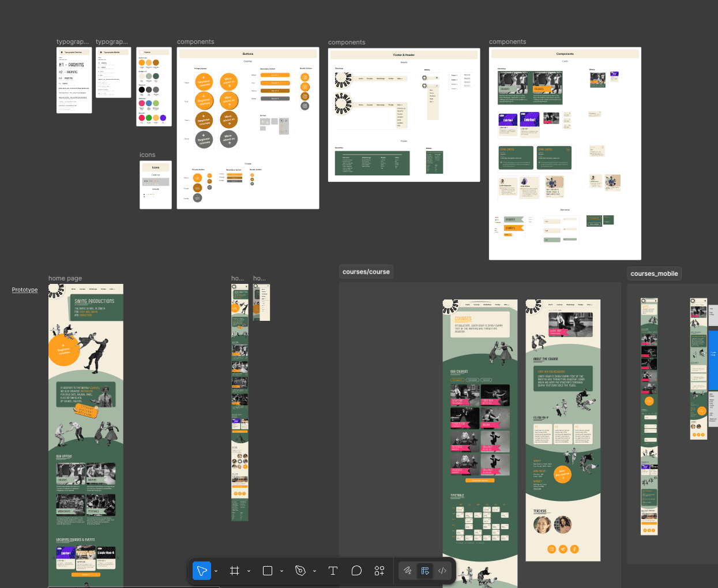
Task: Open the Actions menu with the four-dots icon
Action: click(379, 570)
